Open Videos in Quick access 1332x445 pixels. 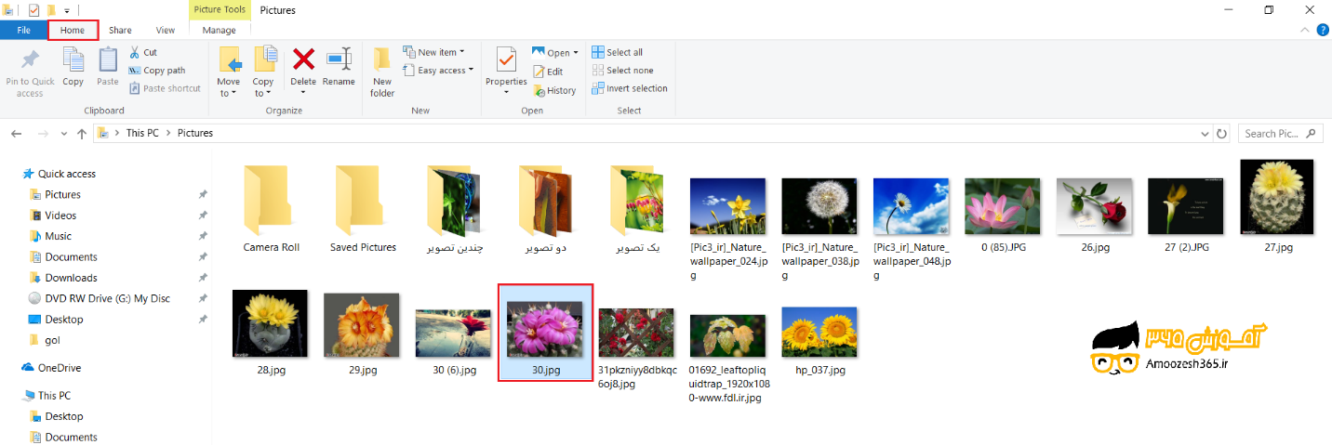click(60, 216)
